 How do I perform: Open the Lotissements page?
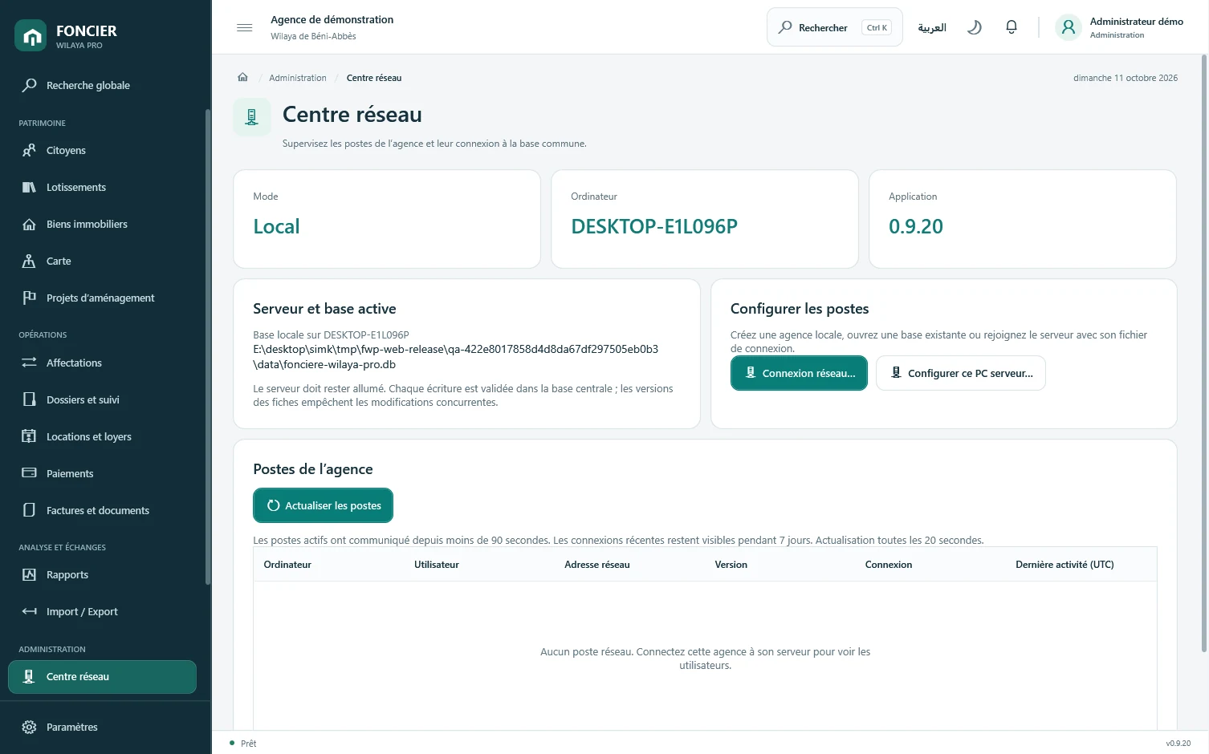(102, 187)
